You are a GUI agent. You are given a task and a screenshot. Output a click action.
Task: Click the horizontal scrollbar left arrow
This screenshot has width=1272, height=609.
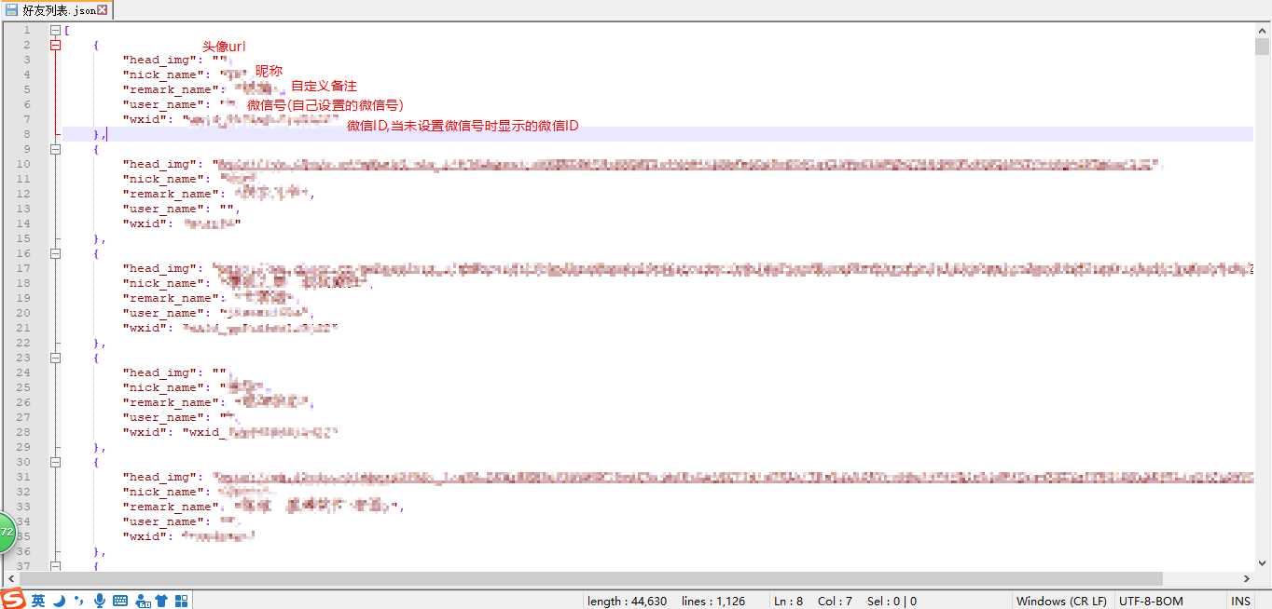click(x=10, y=578)
